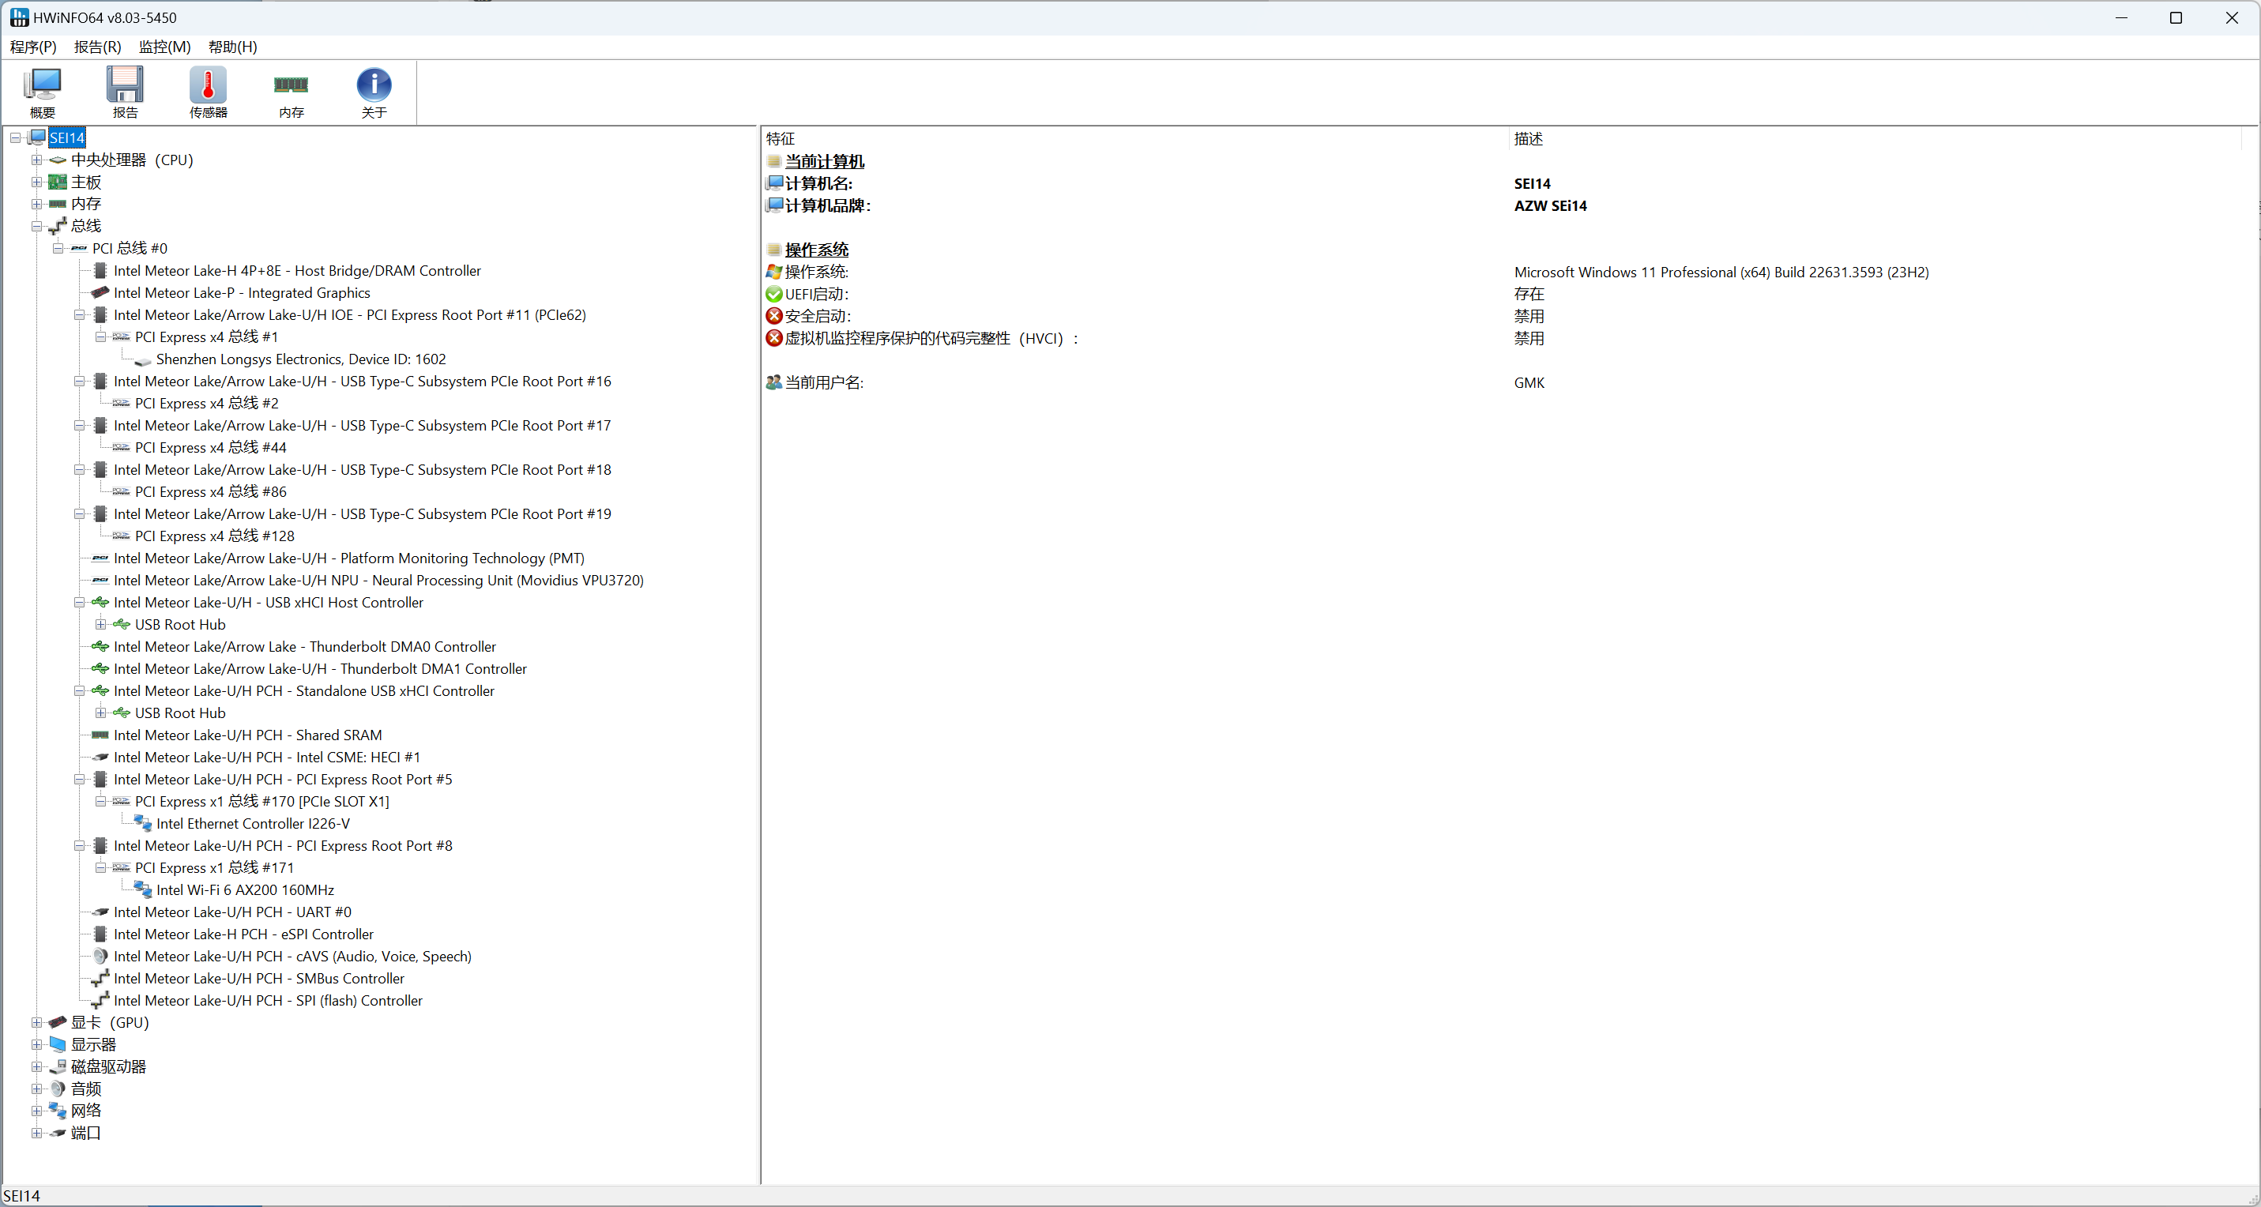
Task: Click the 报告 save report icon
Action: click(125, 85)
